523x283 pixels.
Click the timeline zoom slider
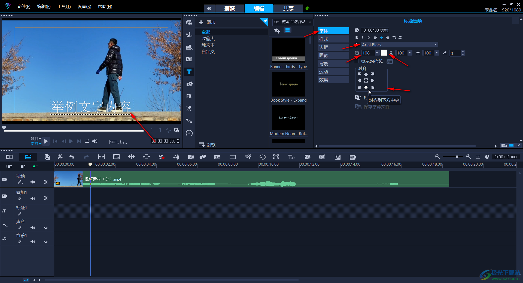click(453, 157)
